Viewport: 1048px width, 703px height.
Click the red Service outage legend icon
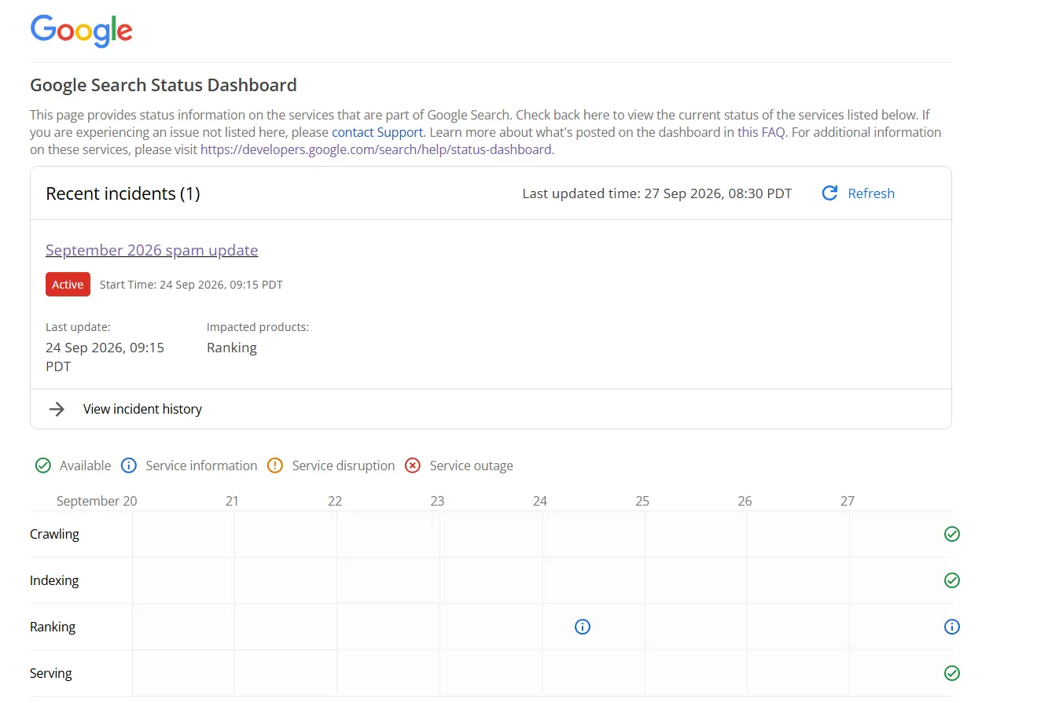tap(413, 466)
